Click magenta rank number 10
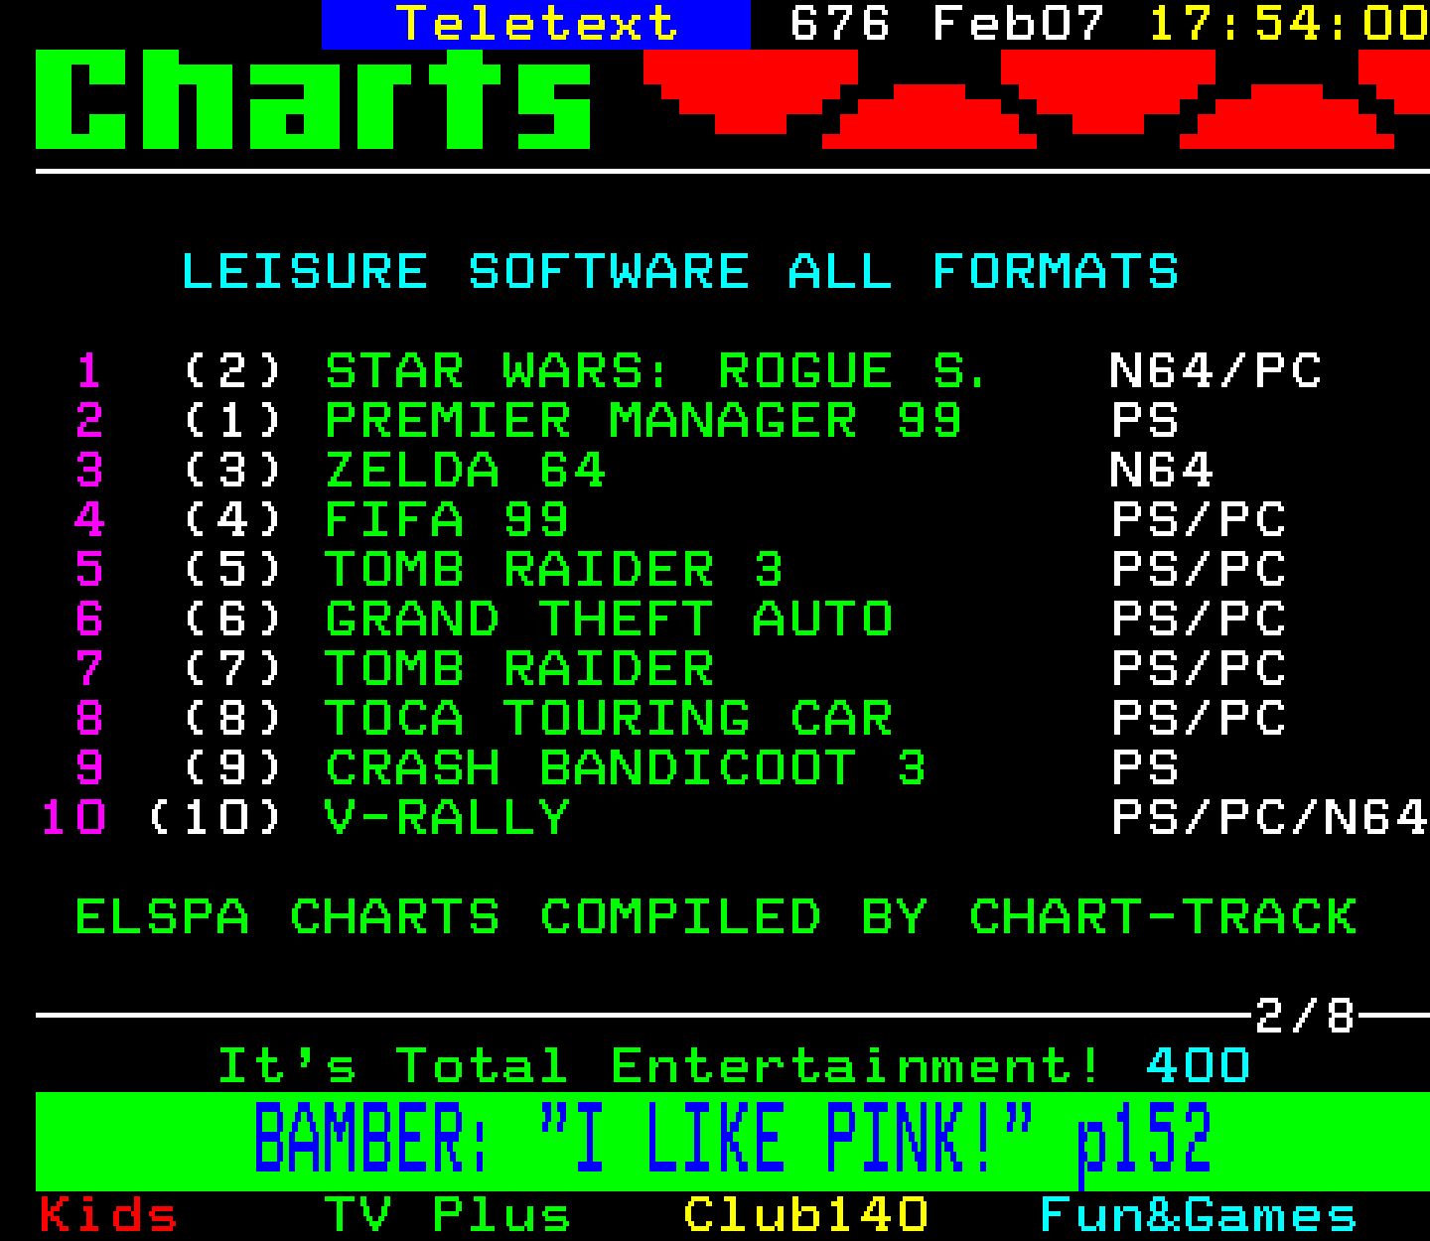 73,818
